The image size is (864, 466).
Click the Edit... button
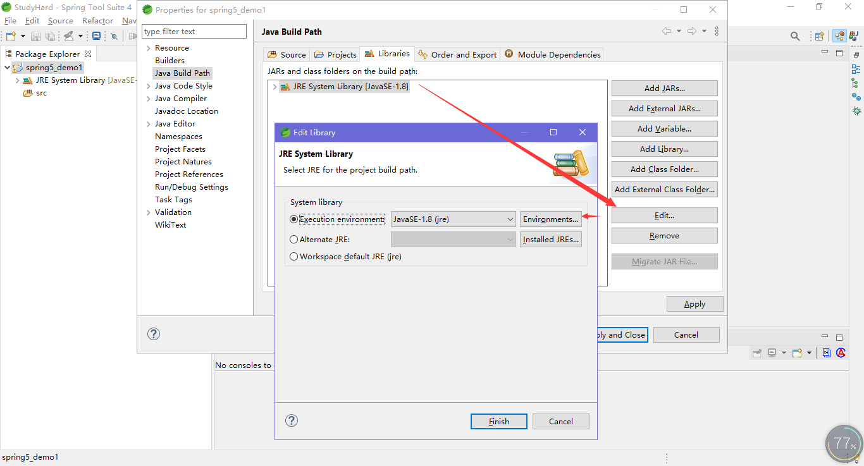[x=664, y=215]
